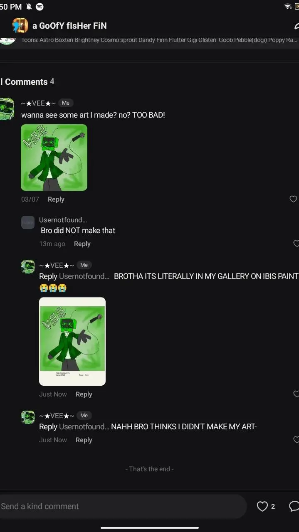Tap VEE avatar on the NAHH BRO reply
The height and width of the screenshot is (532, 299).
point(28,417)
